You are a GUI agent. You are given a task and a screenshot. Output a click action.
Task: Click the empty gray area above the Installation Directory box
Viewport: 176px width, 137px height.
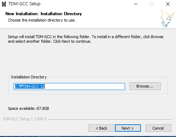pyautogui.click(x=88, y=60)
